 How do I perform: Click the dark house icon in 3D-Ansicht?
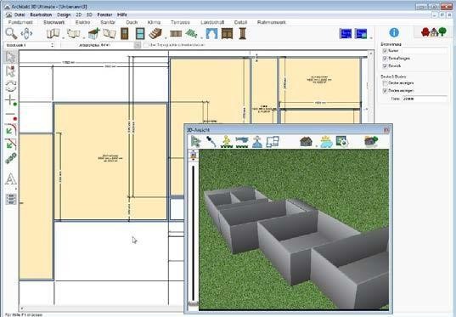[x=307, y=142]
